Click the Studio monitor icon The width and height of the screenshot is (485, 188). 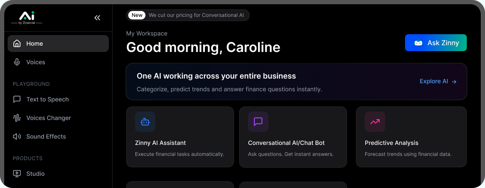tap(17, 174)
